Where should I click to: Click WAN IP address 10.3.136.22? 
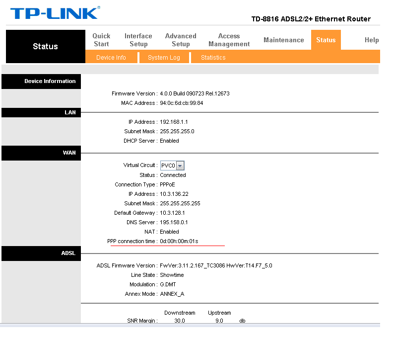point(174,194)
